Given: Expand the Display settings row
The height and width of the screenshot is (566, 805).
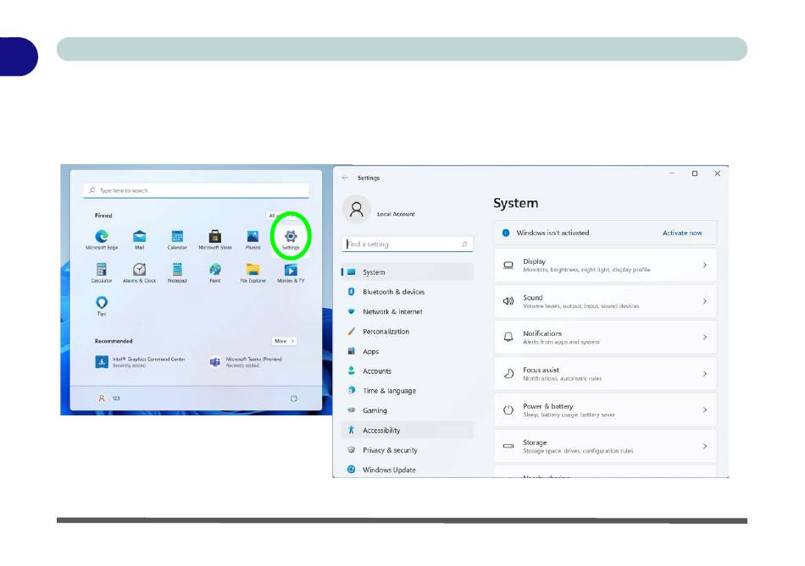Looking at the screenshot, I should point(605,266).
